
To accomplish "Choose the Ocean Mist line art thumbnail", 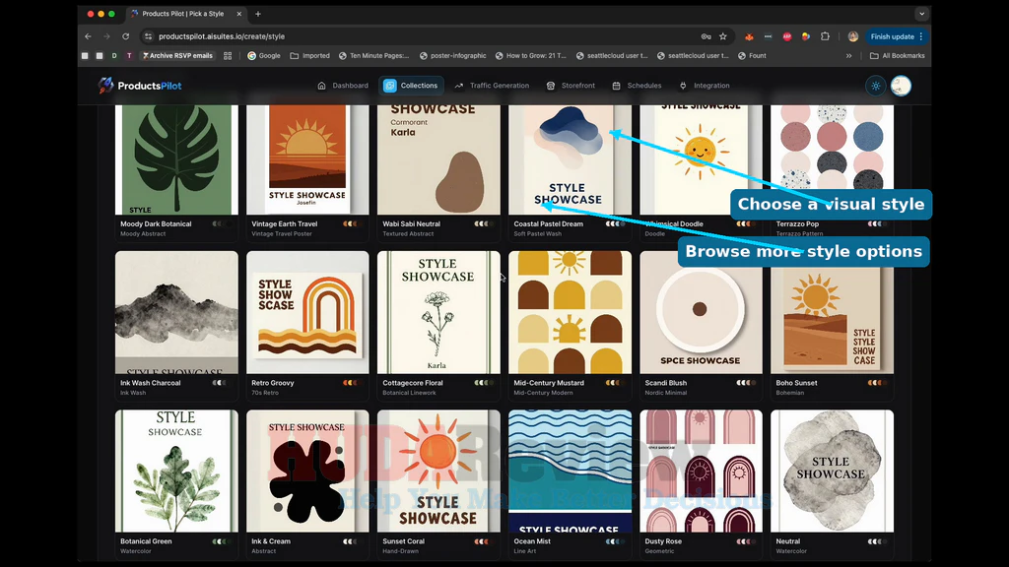I will 571,472.
